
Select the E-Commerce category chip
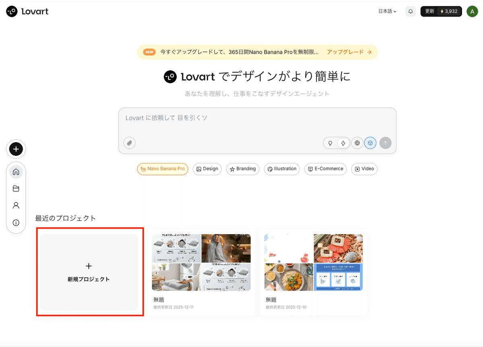(x=325, y=169)
